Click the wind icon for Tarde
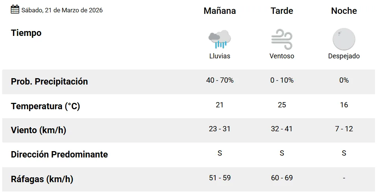 click(282, 39)
